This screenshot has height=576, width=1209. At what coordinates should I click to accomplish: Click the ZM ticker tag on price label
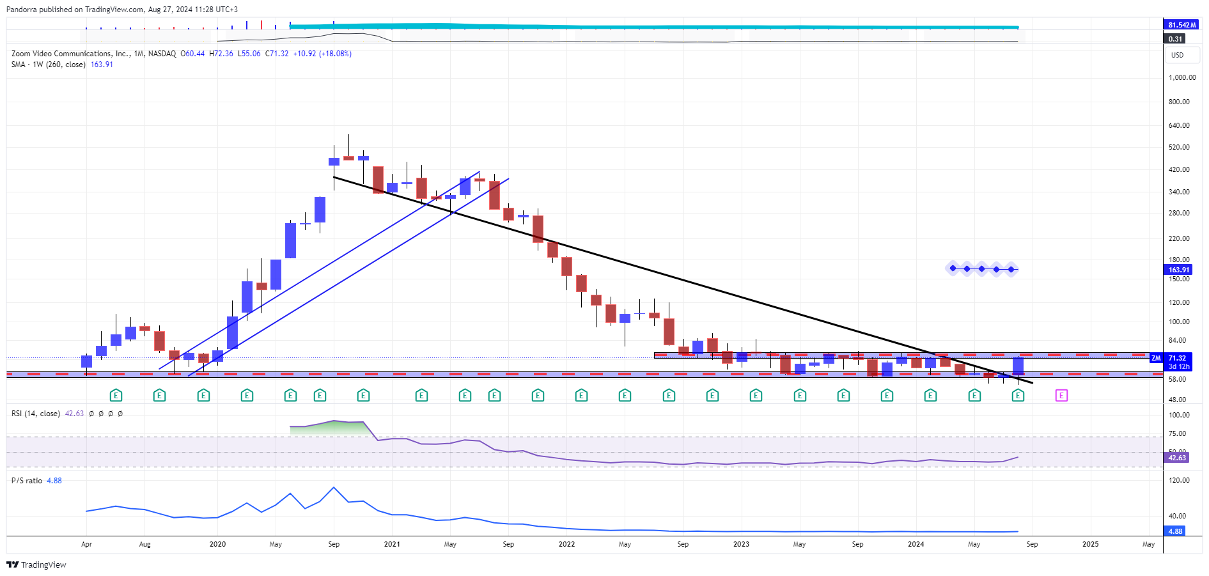click(x=1156, y=358)
